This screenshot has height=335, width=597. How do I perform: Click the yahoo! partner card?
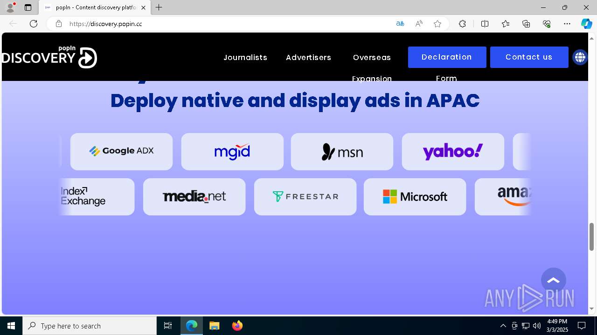point(453,152)
